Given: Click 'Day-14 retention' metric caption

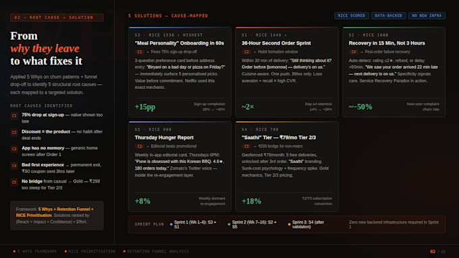Looking at the screenshot, I should pos(319,104).
